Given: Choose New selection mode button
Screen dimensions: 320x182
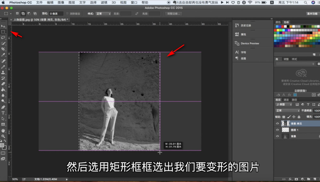Looking at the screenshot, I should coord(17,13).
